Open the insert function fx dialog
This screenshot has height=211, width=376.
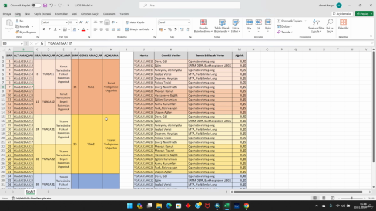click(42, 43)
